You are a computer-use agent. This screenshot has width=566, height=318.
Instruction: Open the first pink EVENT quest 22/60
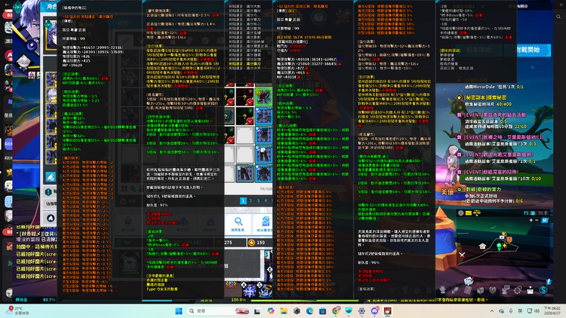[492, 121]
